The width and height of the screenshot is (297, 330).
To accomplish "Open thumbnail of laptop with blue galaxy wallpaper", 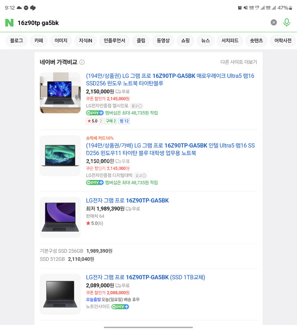I will (60, 93).
